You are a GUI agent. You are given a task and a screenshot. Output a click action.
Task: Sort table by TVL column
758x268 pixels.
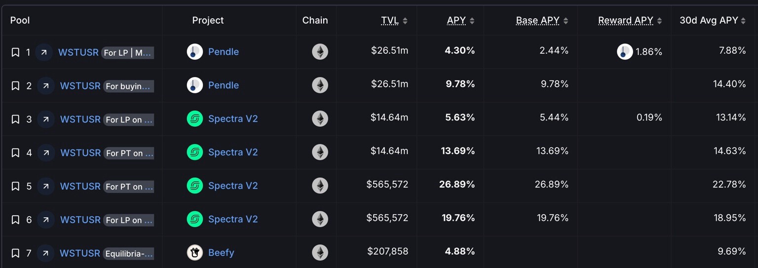[x=394, y=20]
